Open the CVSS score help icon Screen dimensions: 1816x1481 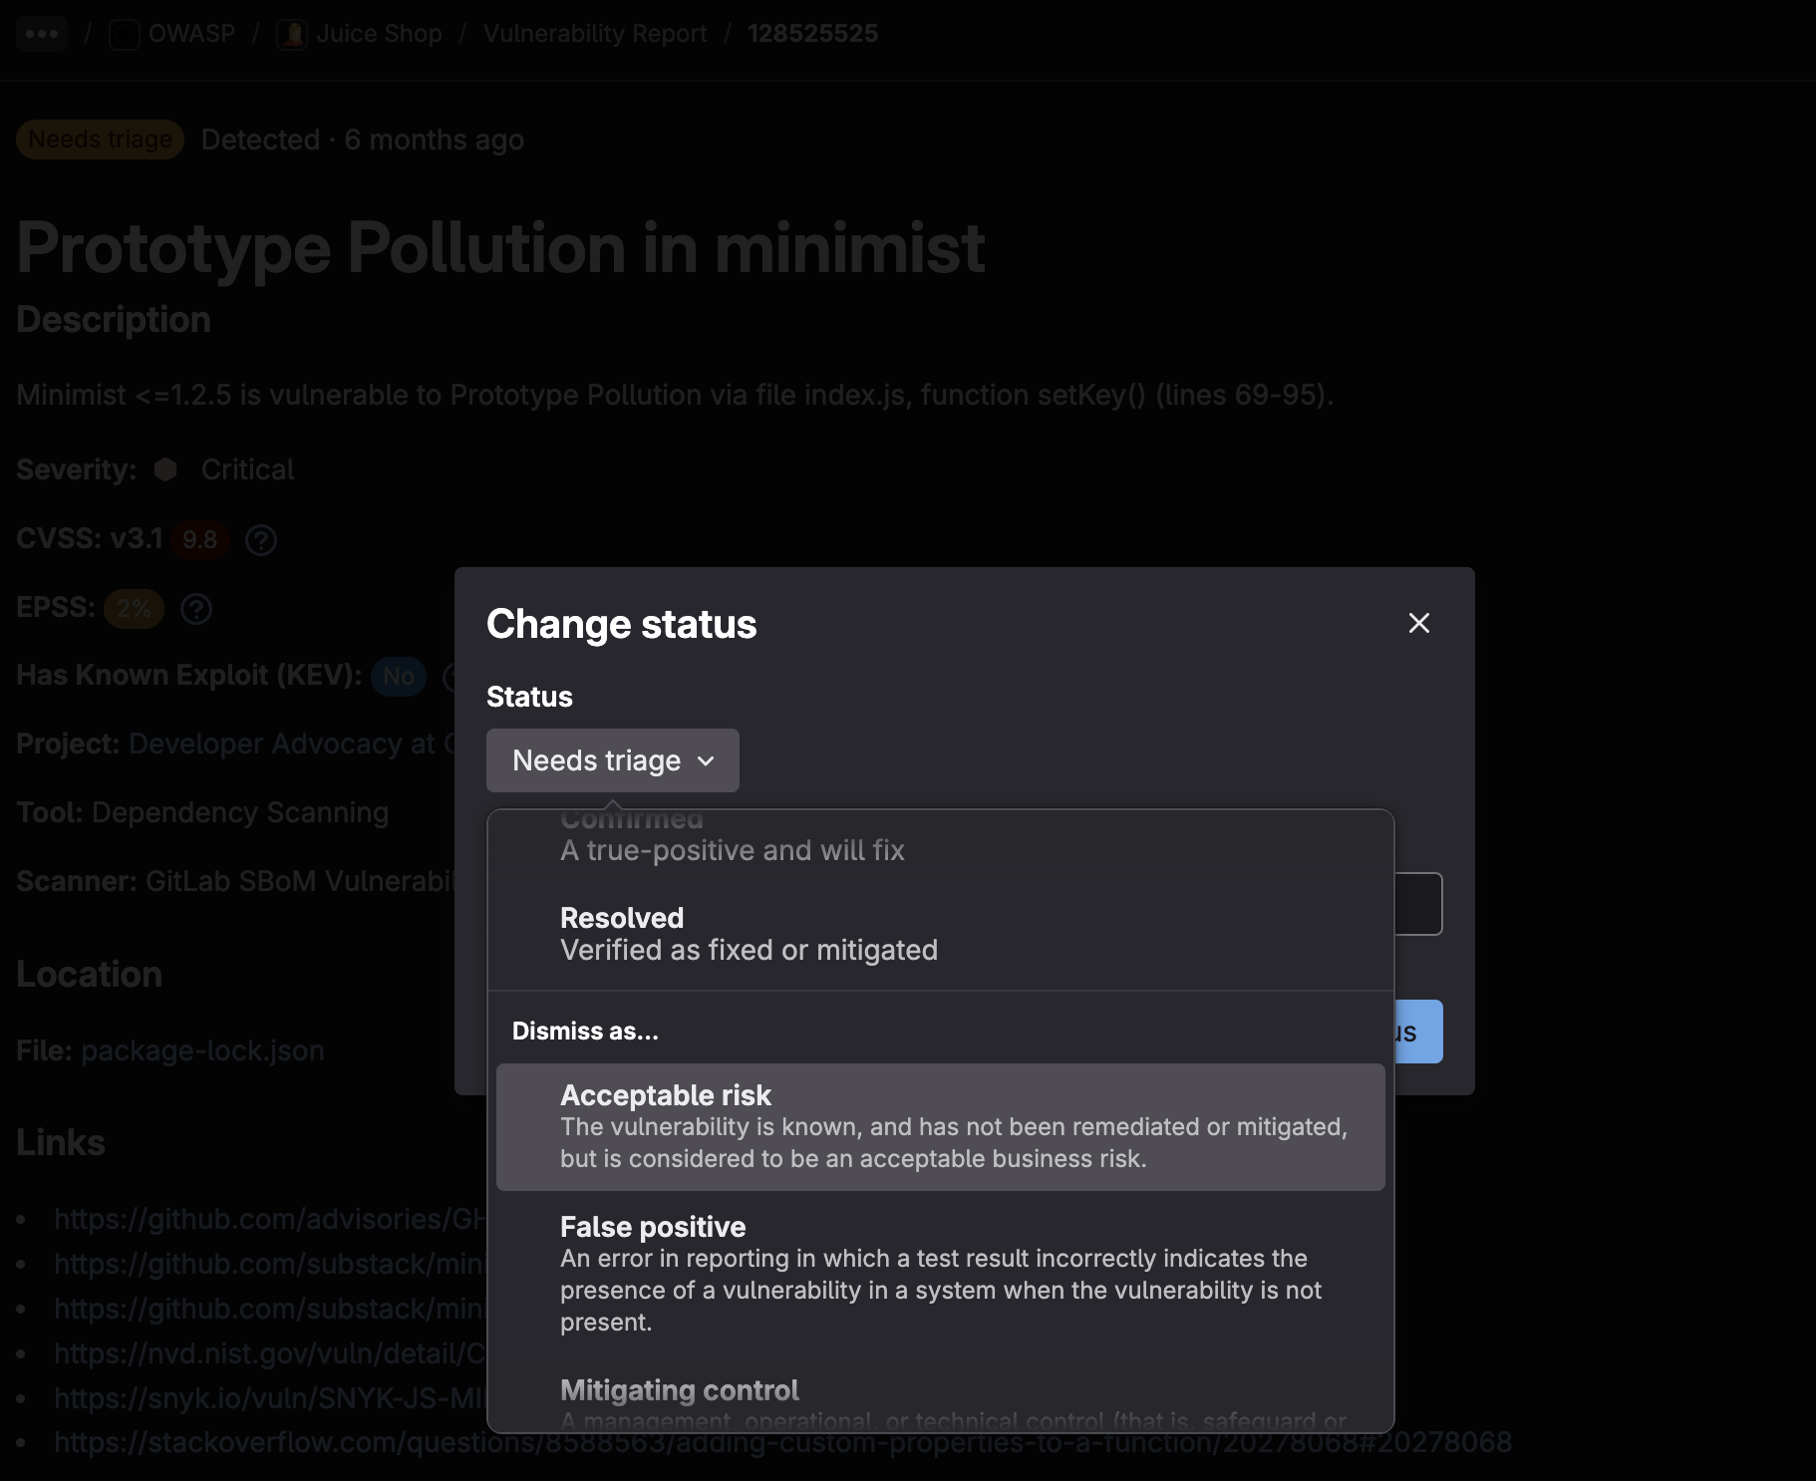coord(260,540)
